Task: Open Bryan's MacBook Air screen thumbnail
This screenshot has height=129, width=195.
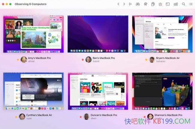Action: pyautogui.click(x=162, y=34)
